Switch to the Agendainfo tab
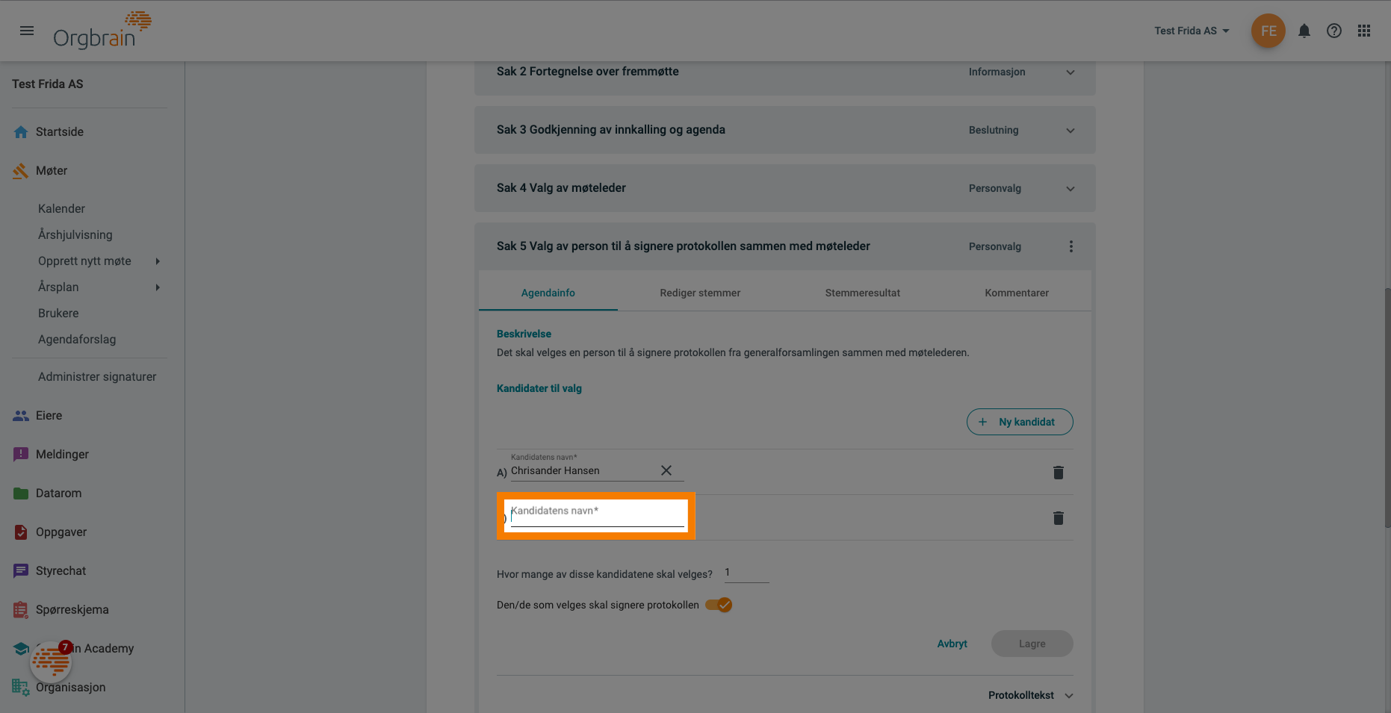 pos(548,293)
